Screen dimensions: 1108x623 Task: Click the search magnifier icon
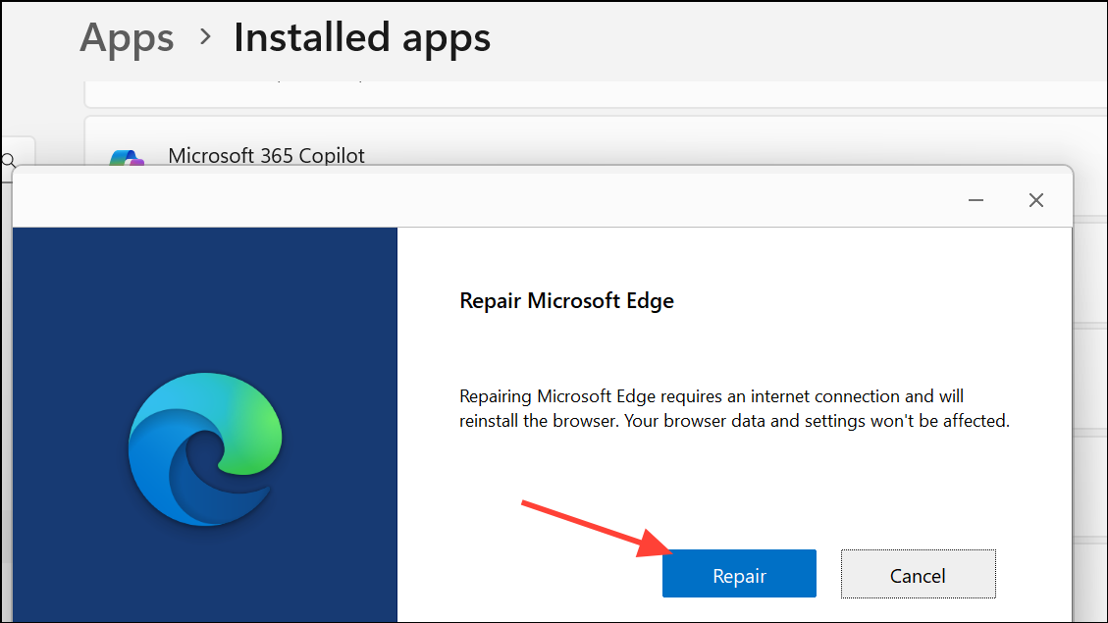tap(9, 160)
